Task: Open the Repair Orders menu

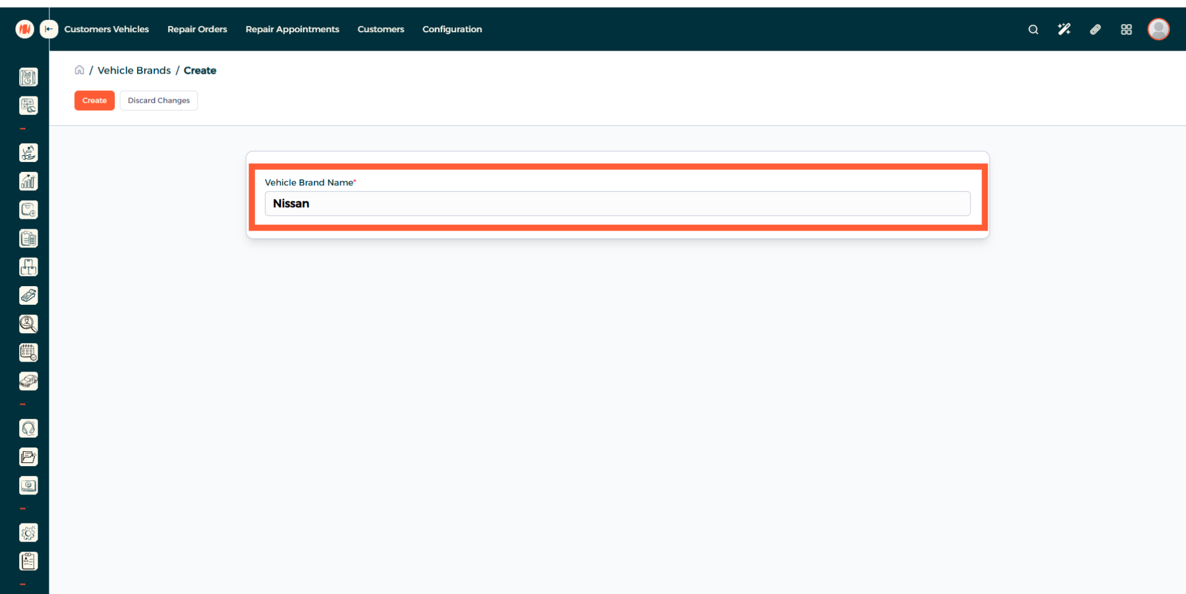Action: [x=197, y=29]
